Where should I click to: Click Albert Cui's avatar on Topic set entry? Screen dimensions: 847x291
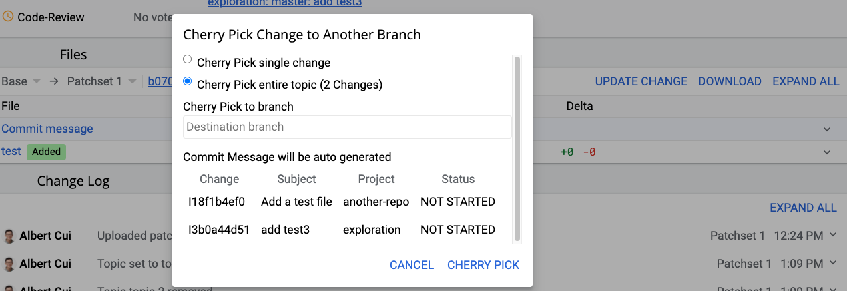point(9,264)
